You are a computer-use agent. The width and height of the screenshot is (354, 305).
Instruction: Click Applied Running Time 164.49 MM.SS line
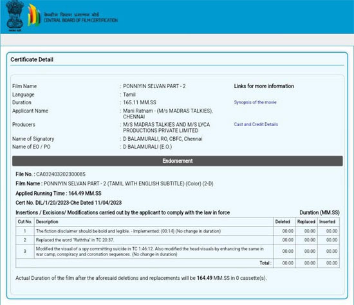coord(59,194)
